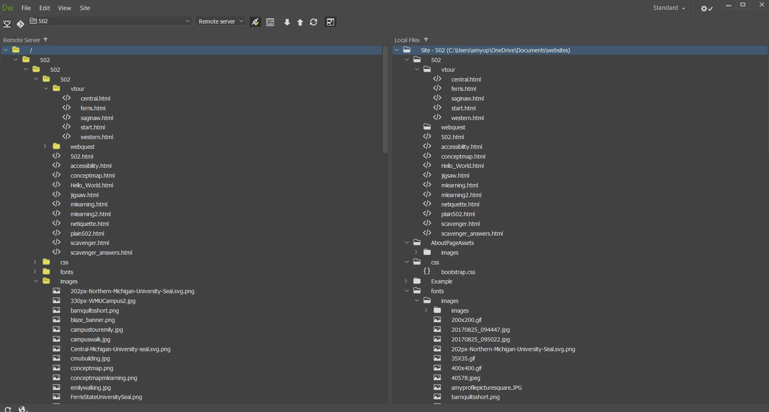Viewport: 769px width, 412px height.
Task: Click the remote pane vertical scrollbar
Action: (x=385, y=99)
